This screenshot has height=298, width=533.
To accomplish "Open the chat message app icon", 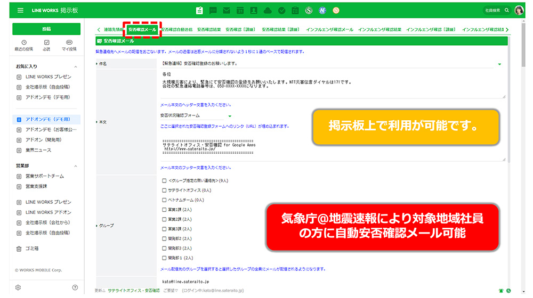I will coord(213,11).
